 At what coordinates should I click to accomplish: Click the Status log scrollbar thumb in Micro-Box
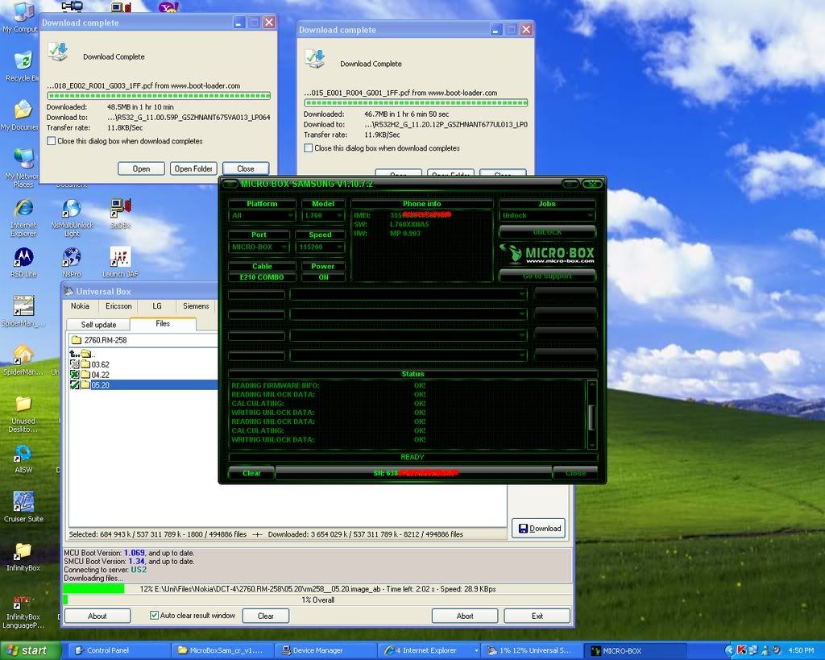pyautogui.click(x=591, y=417)
